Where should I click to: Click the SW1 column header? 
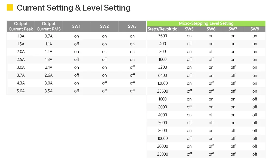coord(76,26)
